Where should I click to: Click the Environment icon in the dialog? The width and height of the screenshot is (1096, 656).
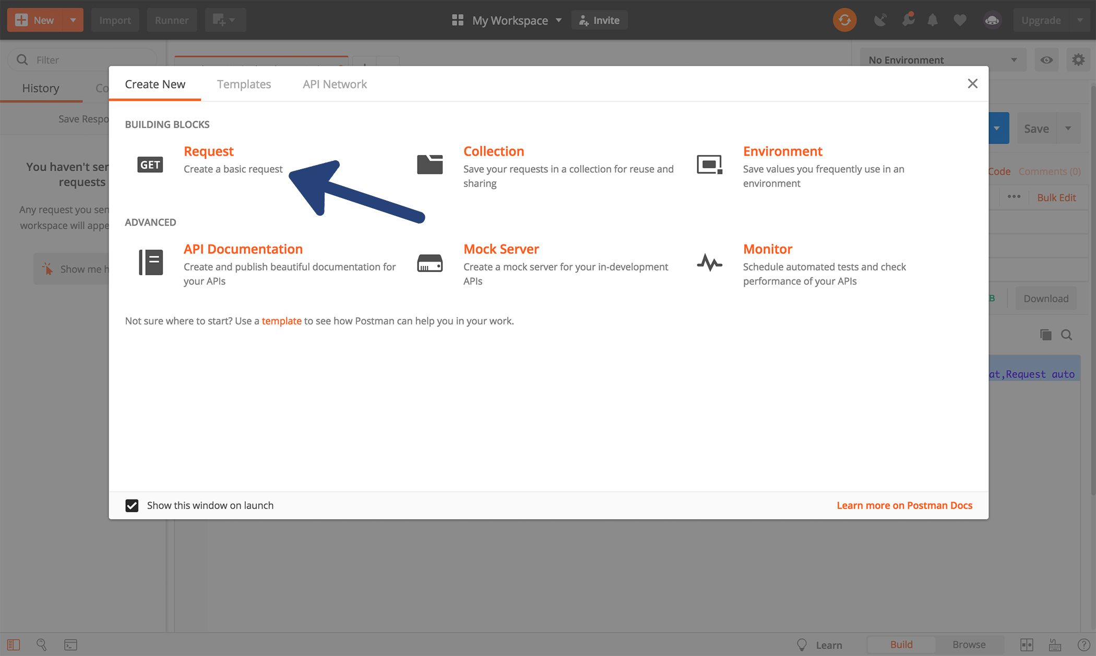(709, 165)
